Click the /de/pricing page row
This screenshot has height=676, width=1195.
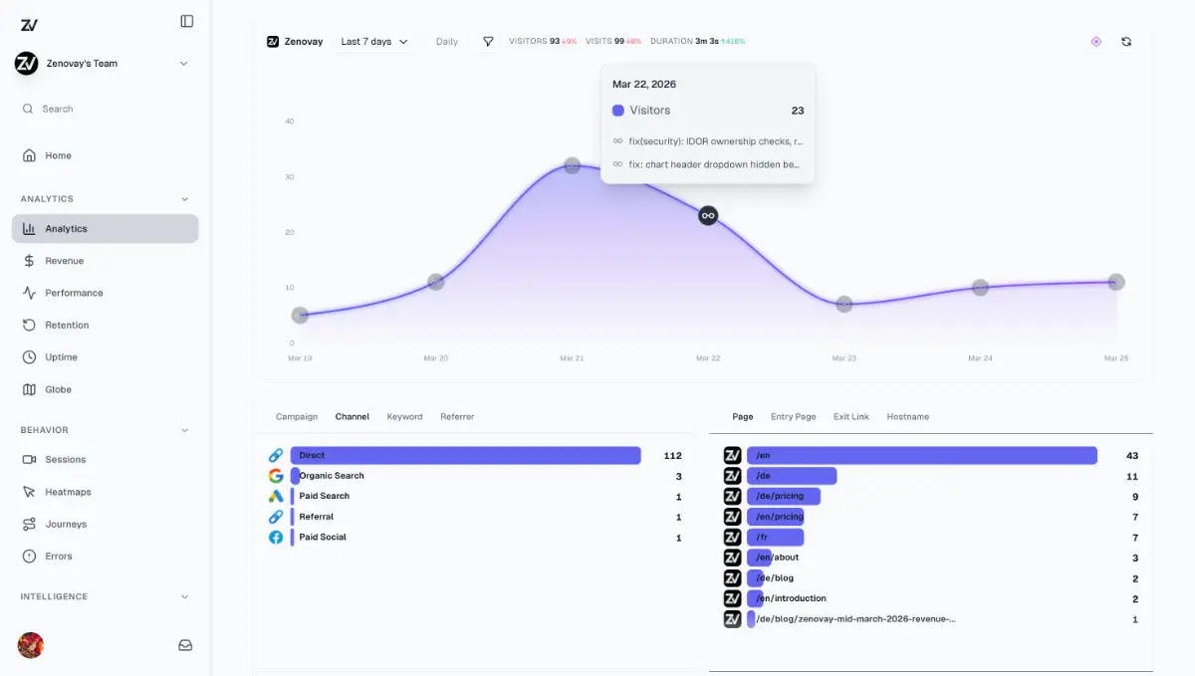pyautogui.click(x=931, y=496)
